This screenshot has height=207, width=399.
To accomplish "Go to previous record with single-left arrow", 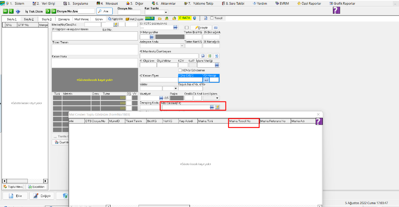I will (11, 11).
